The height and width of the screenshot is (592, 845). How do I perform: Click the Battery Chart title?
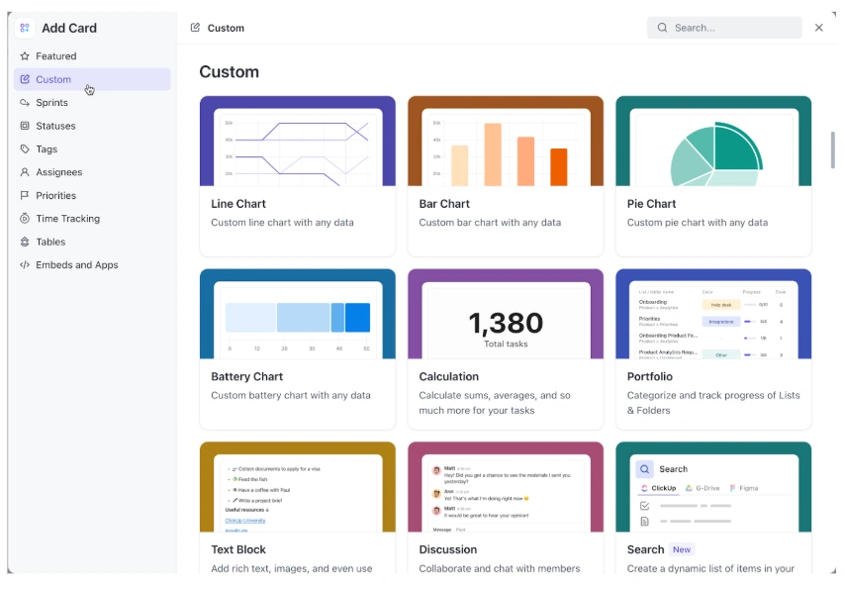click(x=246, y=376)
